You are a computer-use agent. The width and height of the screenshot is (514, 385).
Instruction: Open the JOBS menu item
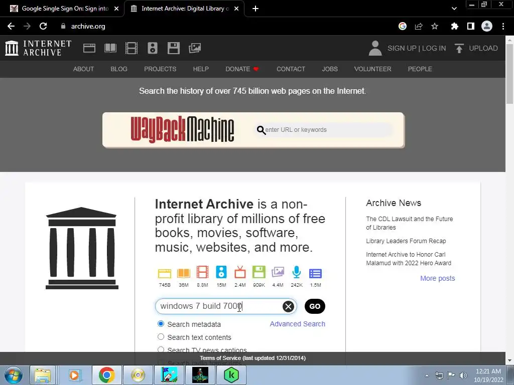[330, 69]
